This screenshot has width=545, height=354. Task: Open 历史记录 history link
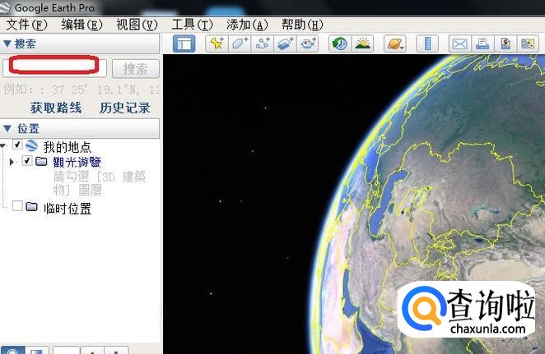tap(125, 108)
